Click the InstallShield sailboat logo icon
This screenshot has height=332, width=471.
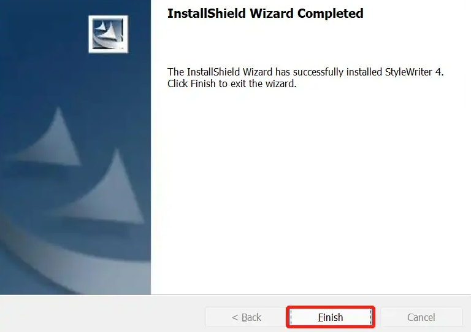click(x=108, y=34)
